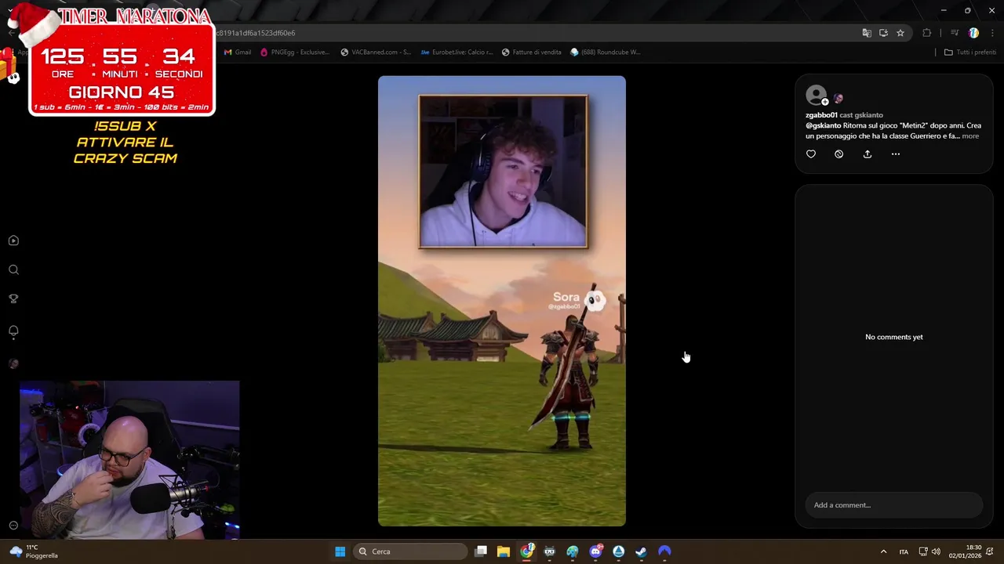This screenshot has width=1004, height=564.
Task: Open the weather widget showing 11°C Pioggerella
Action: tap(34, 551)
